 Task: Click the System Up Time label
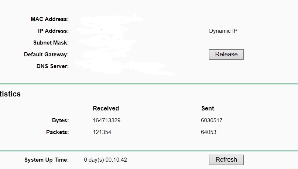47,160
